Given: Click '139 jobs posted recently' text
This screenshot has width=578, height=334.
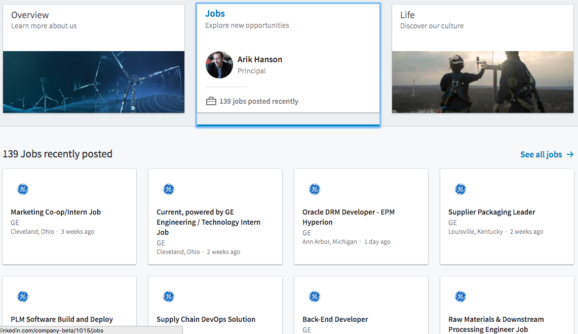Looking at the screenshot, I should 259,101.
